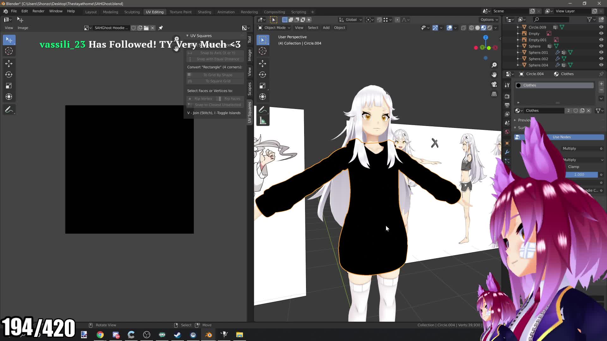Screen dimensions: 607x341
Task: Open the Render menu
Action: point(38,11)
